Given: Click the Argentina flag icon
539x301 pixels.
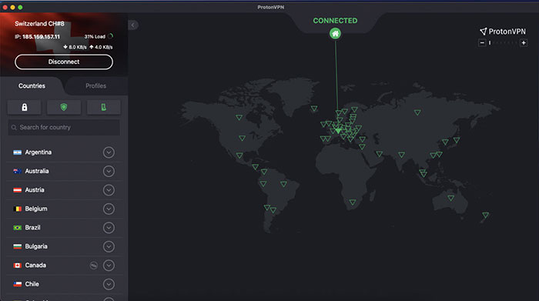Looking at the screenshot, I should pos(17,152).
